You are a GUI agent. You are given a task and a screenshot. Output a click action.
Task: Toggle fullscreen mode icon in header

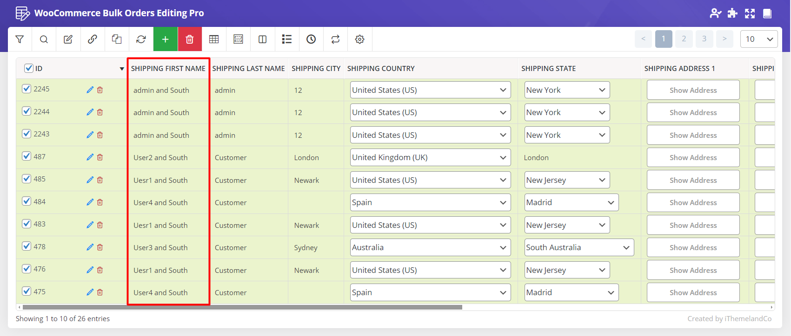click(x=750, y=13)
